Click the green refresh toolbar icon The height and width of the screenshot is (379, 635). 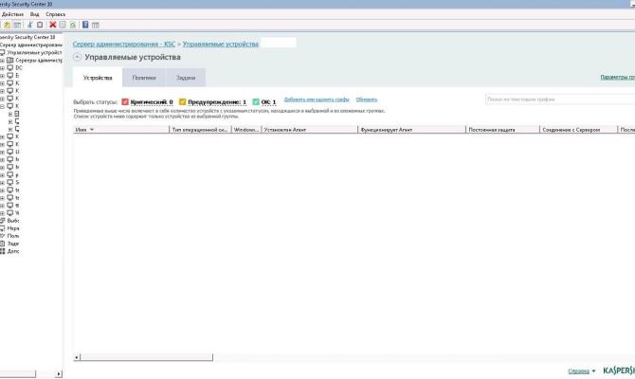[x=72, y=25]
